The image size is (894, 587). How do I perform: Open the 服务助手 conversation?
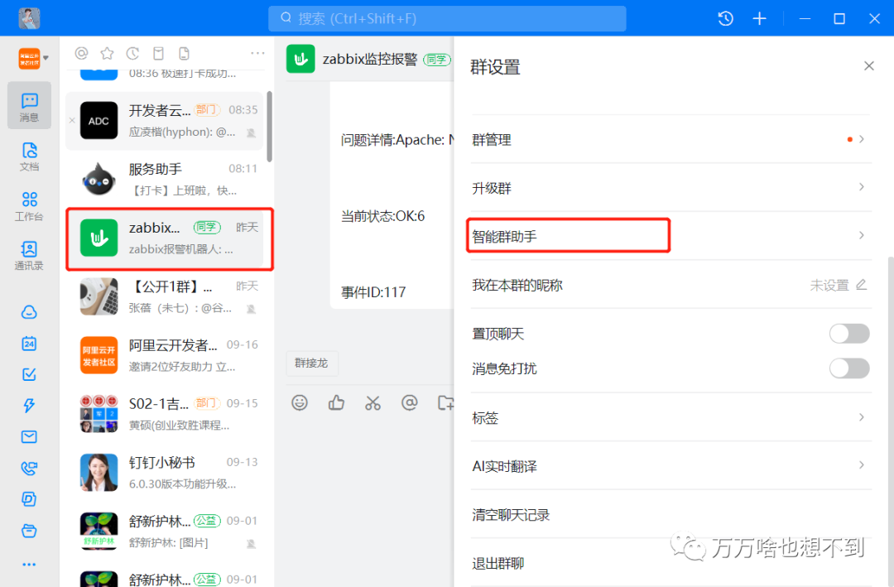point(164,180)
